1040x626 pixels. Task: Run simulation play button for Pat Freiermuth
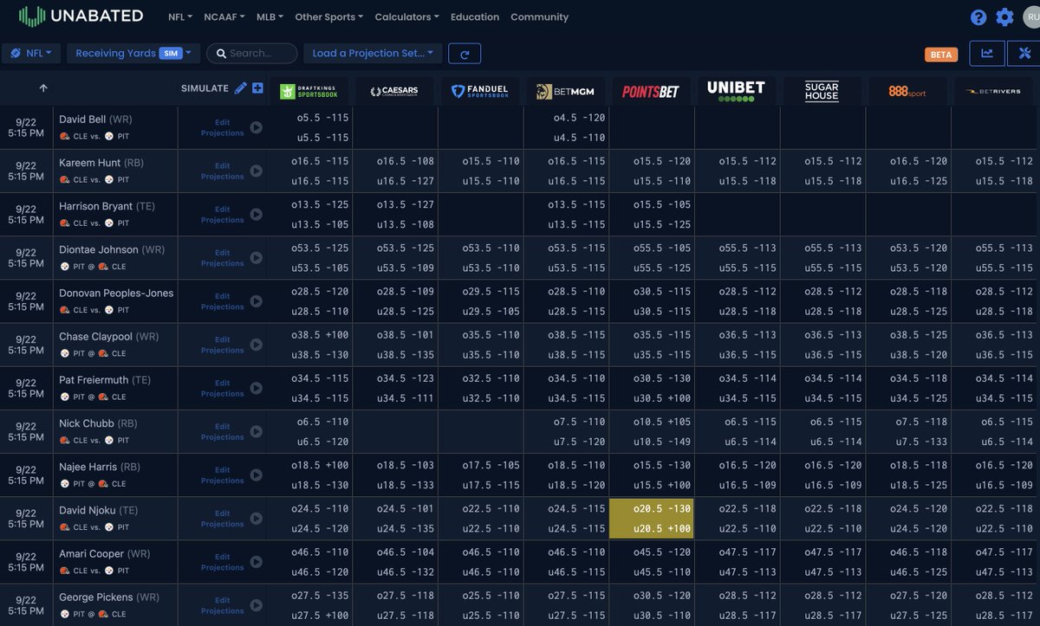tap(256, 388)
